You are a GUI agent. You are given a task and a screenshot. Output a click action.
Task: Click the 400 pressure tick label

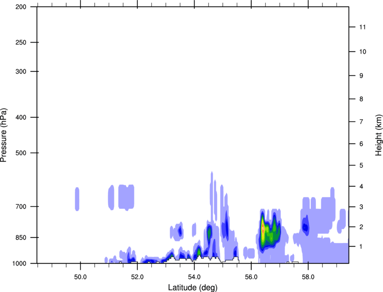(21, 117)
